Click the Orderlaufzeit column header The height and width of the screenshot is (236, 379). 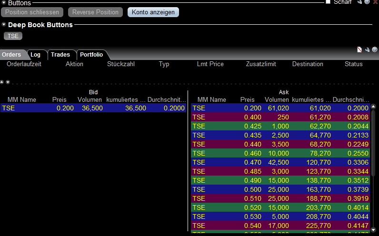pyautogui.click(x=24, y=64)
